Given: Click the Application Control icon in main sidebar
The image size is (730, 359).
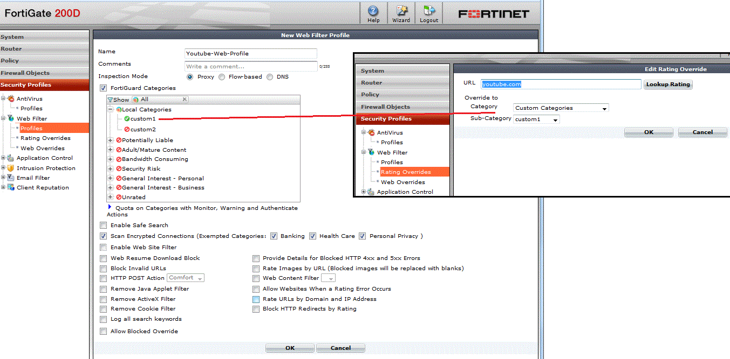Looking at the screenshot, I should [11, 158].
